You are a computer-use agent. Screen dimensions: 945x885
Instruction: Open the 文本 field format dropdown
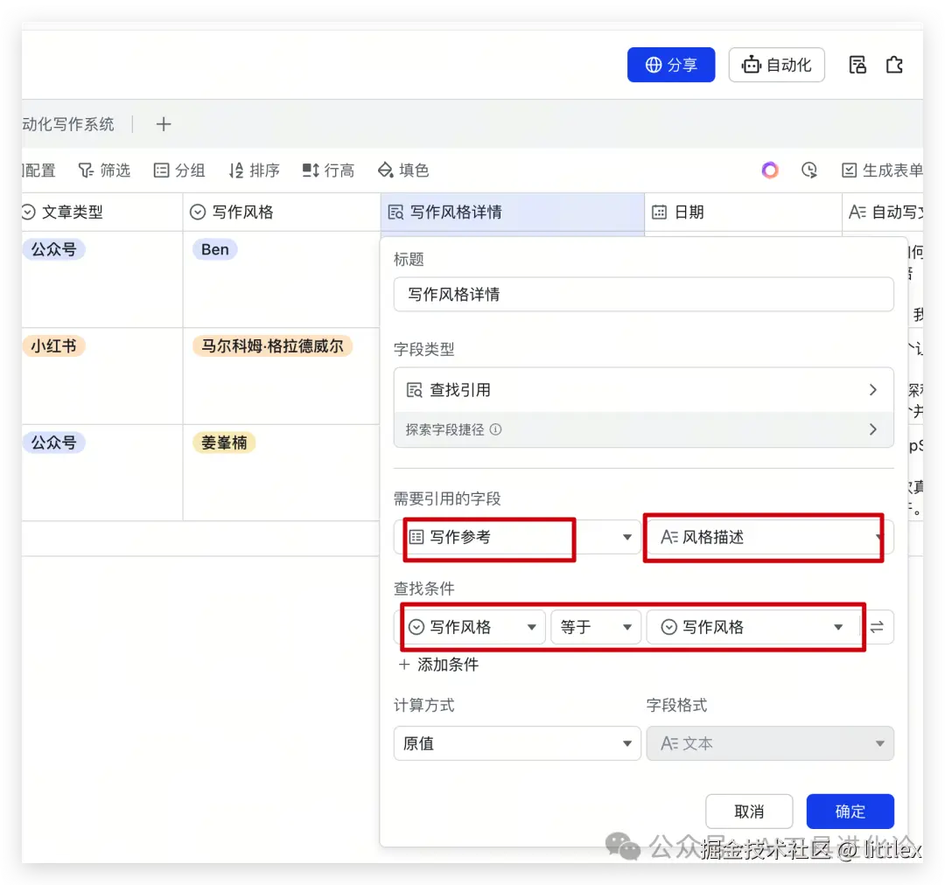[769, 742]
